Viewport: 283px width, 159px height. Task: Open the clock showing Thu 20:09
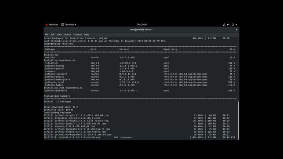point(141,25)
